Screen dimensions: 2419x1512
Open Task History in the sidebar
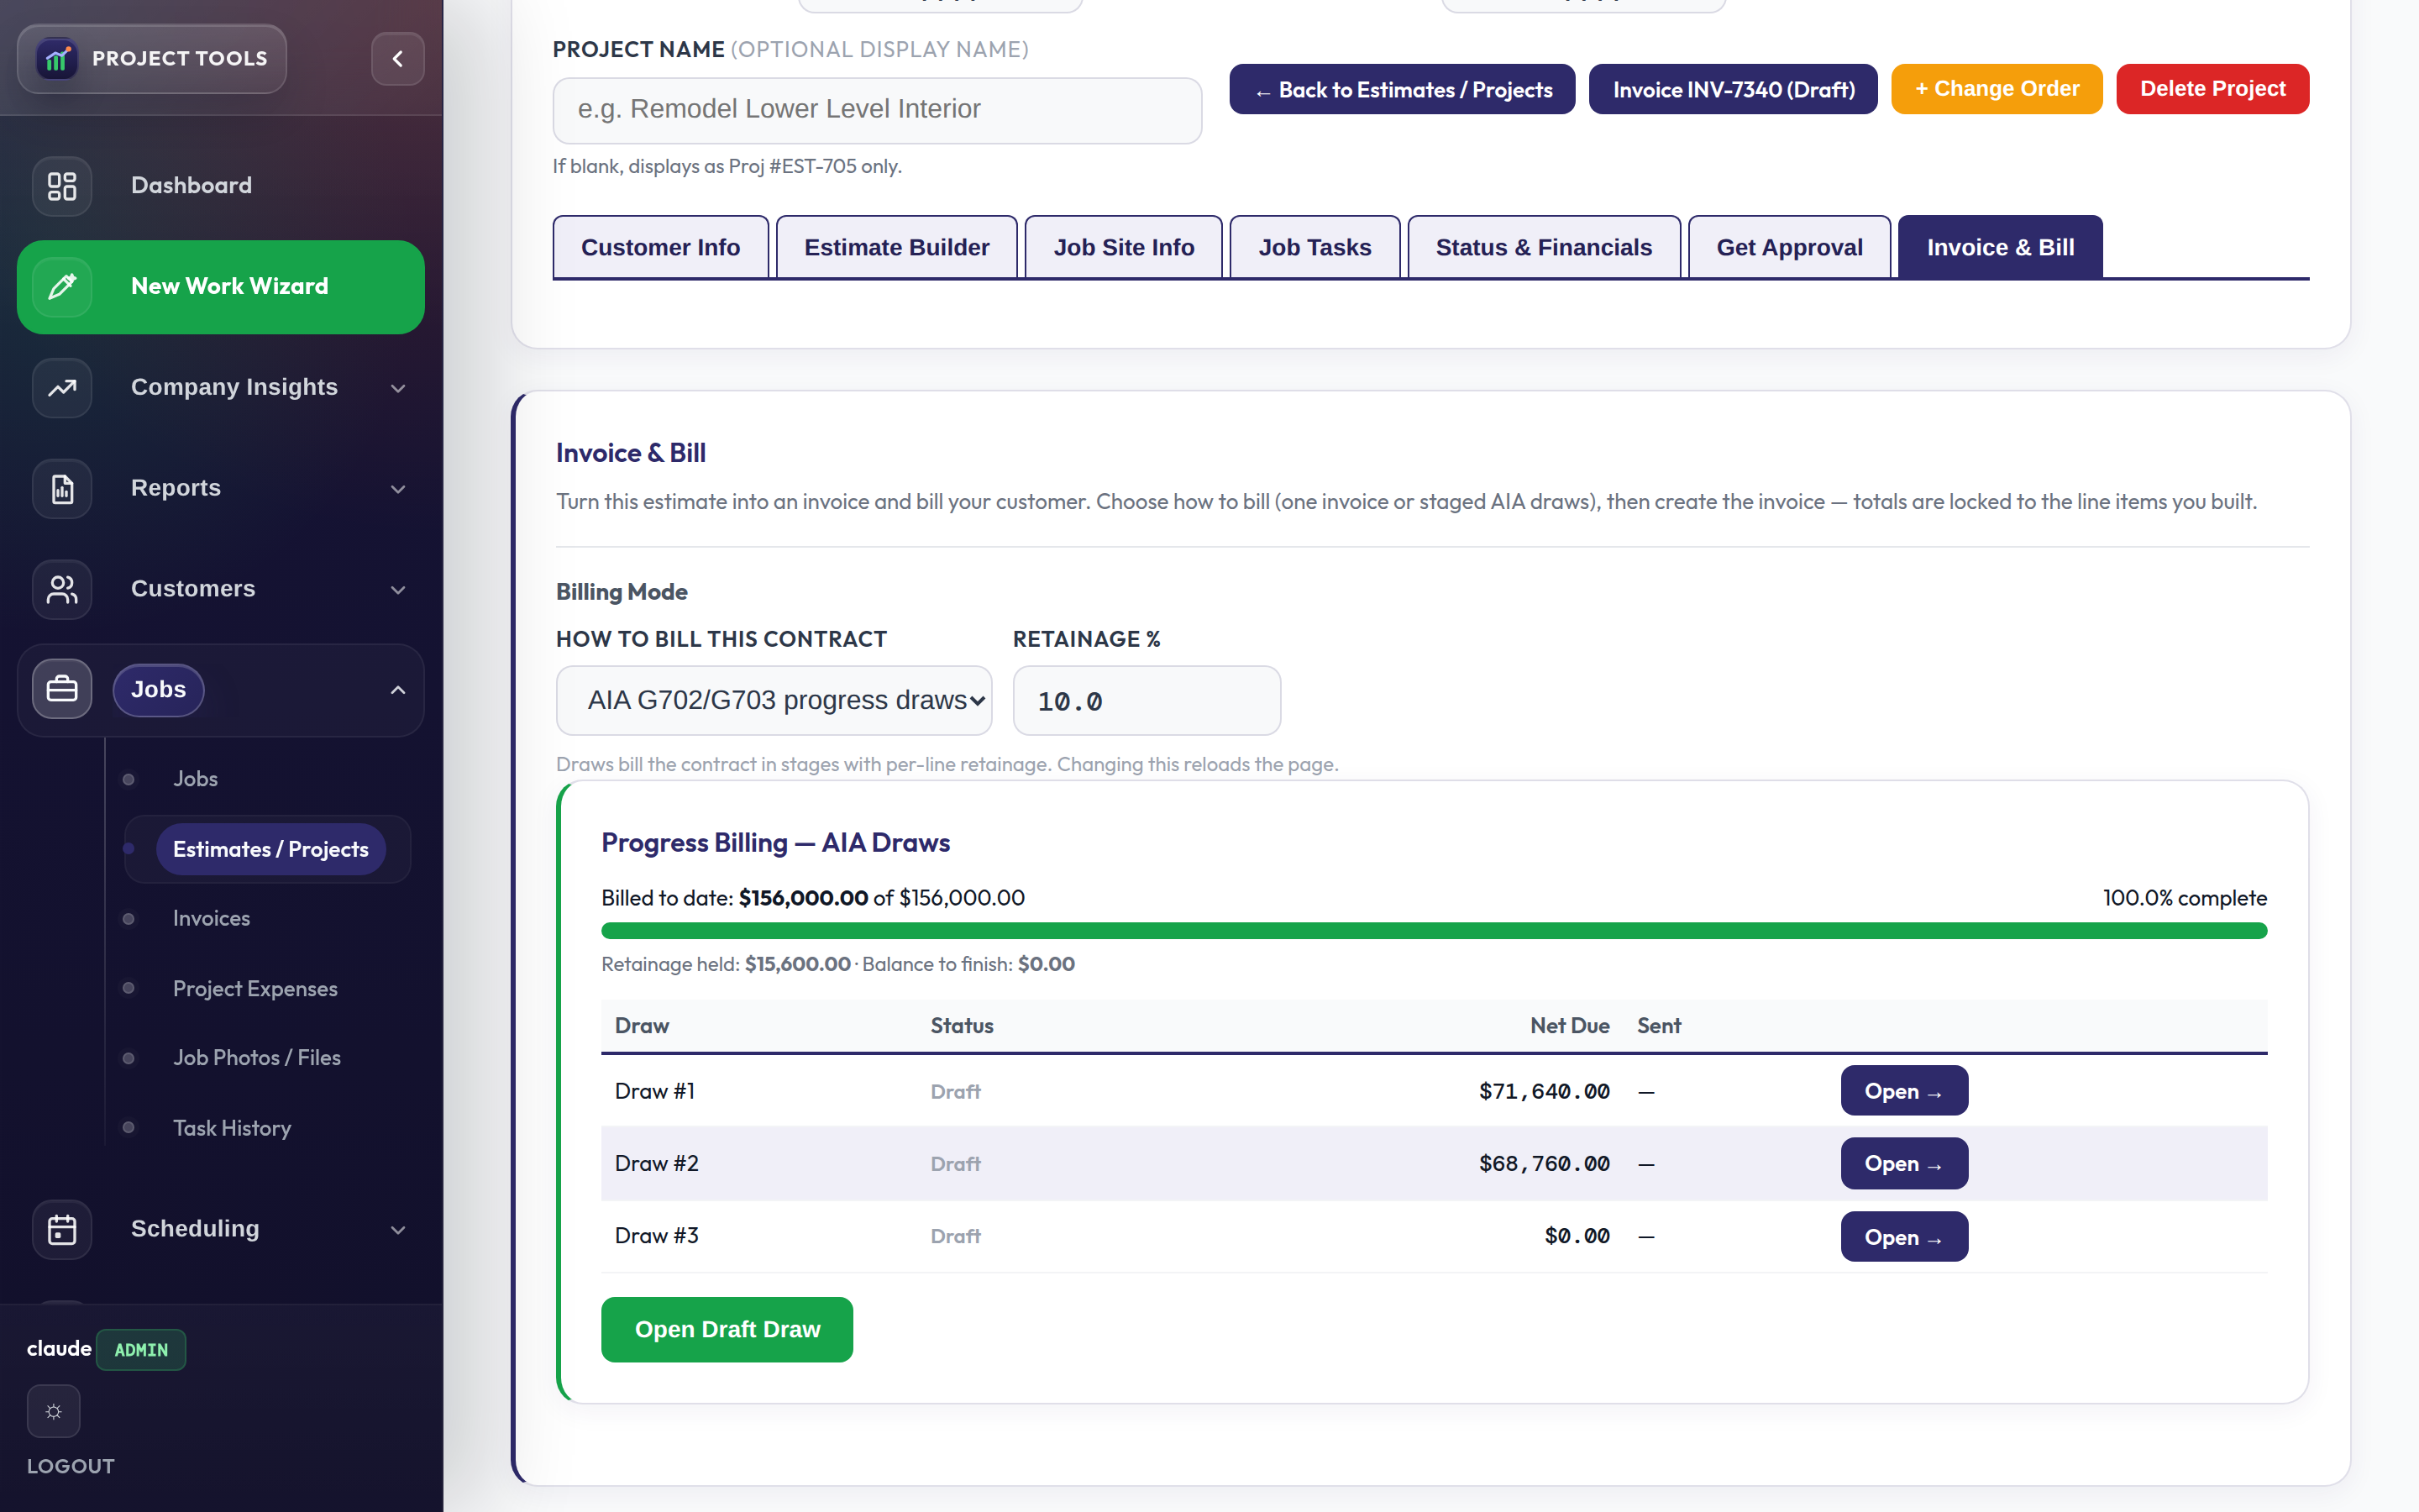232,1128
